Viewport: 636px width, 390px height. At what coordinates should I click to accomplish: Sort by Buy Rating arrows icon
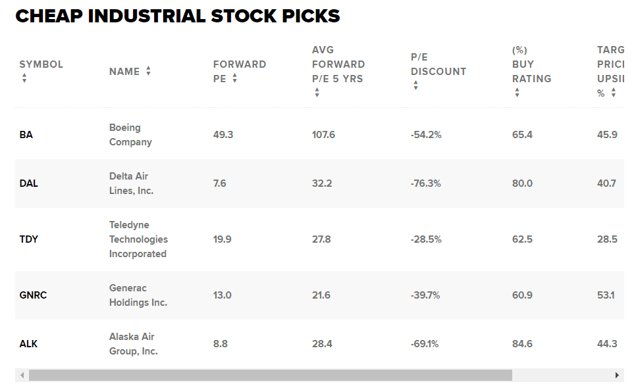pyautogui.click(x=517, y=93)
